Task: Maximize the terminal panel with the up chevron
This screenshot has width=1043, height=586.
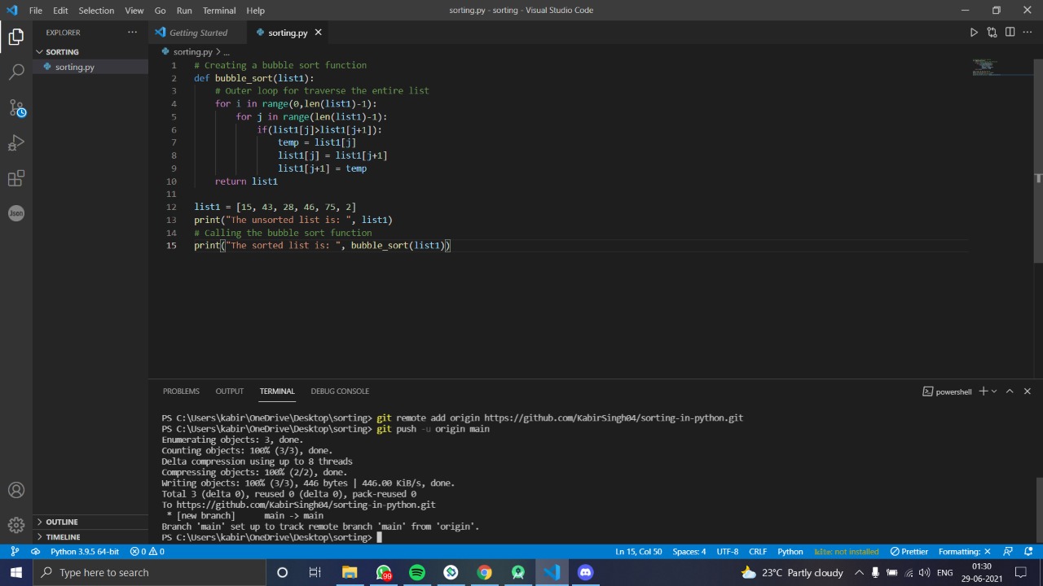Action: tap(1010, 391)
